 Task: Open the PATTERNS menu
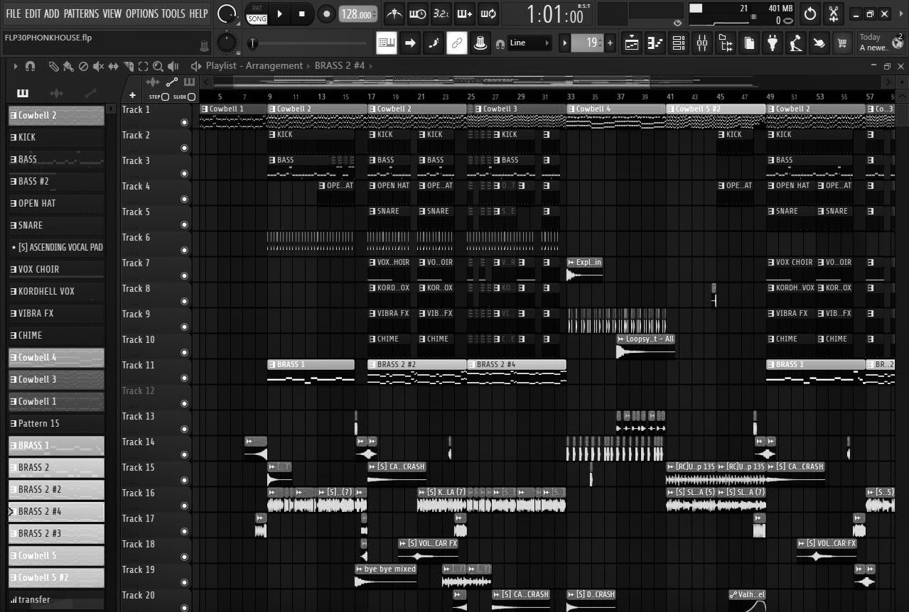pos(81,13)
